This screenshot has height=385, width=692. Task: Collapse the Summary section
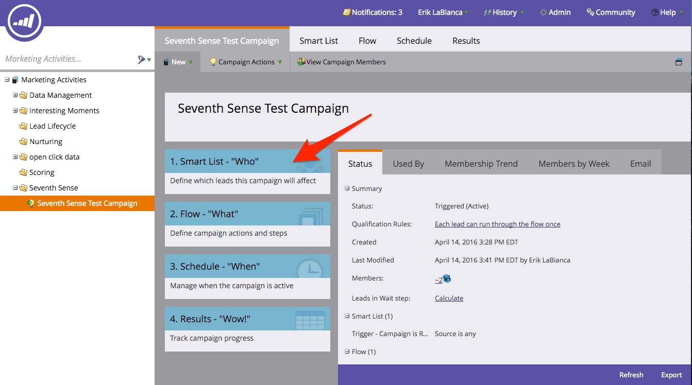click(347, 189)
